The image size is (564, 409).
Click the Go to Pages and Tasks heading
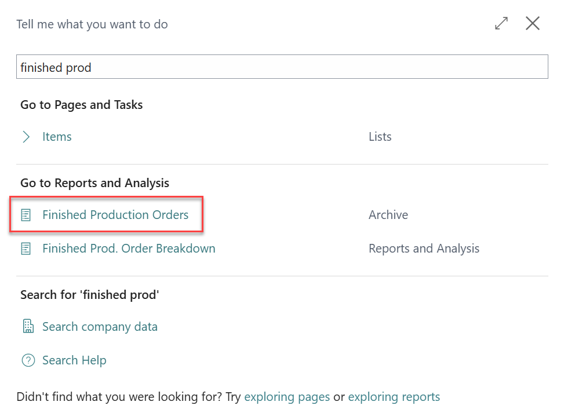coord(81,105)
